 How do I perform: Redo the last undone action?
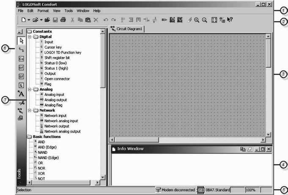point(114,19)
